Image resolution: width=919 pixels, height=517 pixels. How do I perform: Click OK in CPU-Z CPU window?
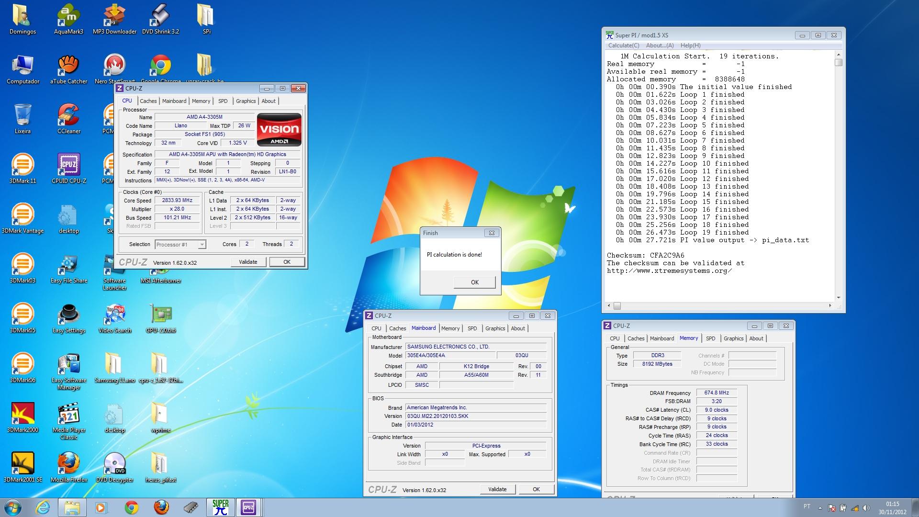[x=287, y=262]
